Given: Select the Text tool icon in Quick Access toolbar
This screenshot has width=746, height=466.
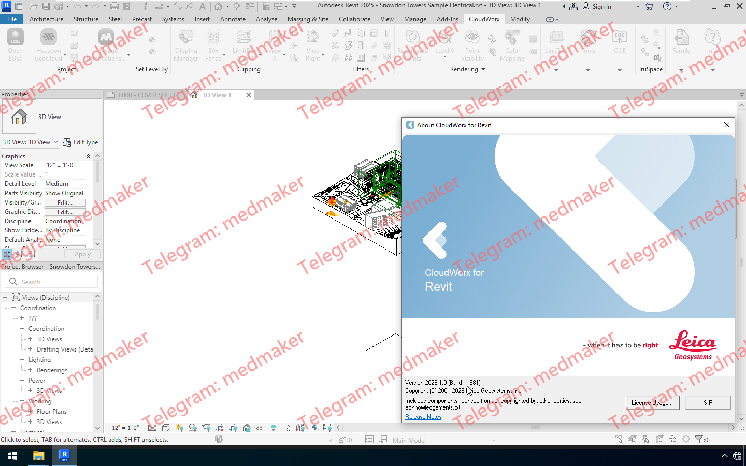Looking at the screenshot, I should coord(202,6).
